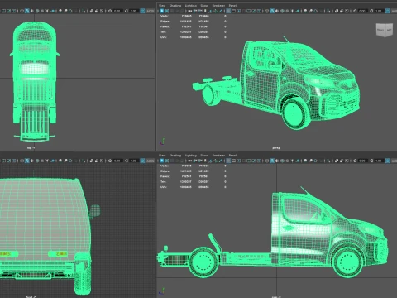Click isolate select icon in perspective viewport toolbar
Screen dimensions: 397x298
coord(328,11)
